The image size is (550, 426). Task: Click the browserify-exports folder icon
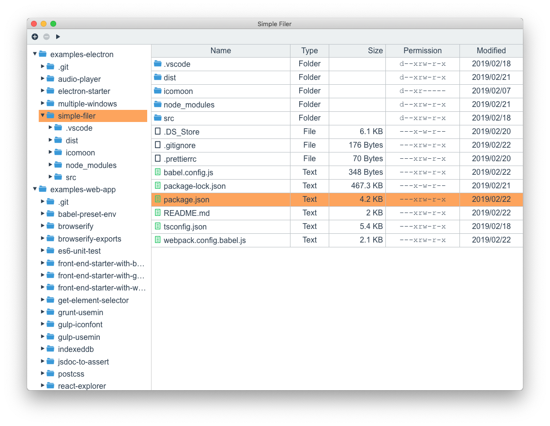coord(50,239)
